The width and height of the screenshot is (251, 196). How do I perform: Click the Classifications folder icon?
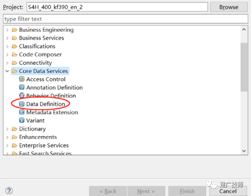click(x=14, y=46)
